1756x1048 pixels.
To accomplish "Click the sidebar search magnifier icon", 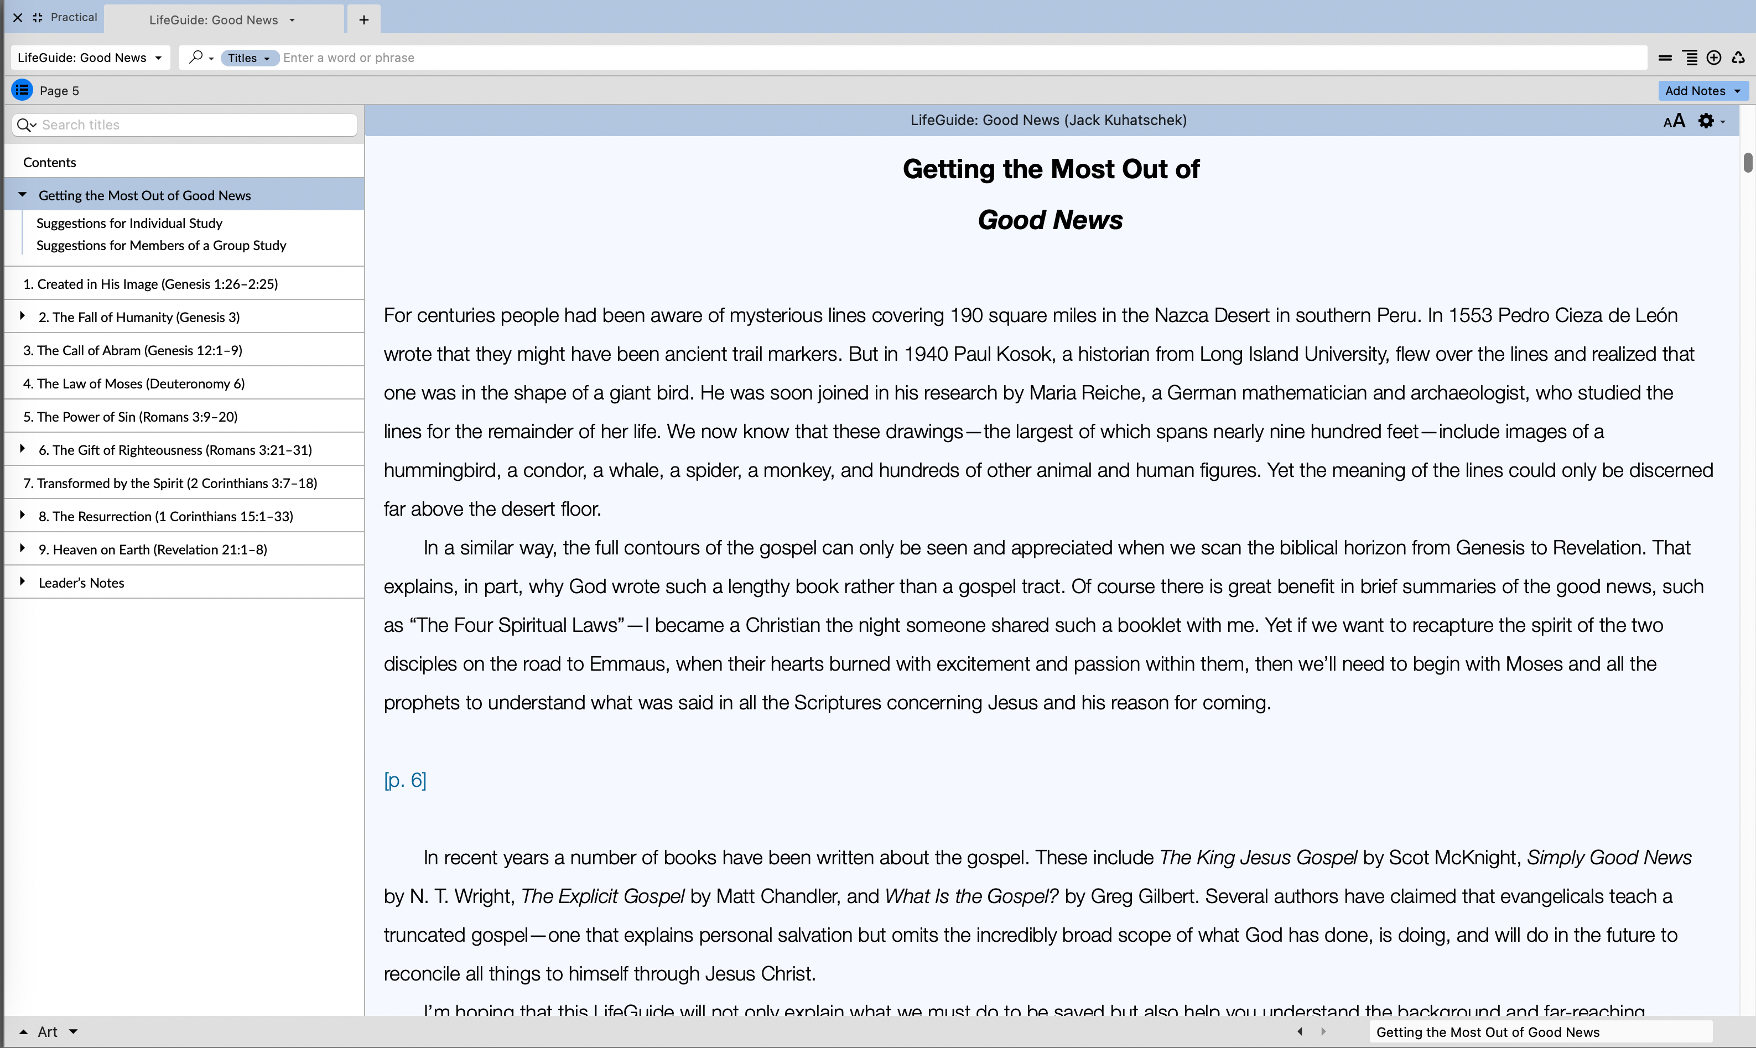I will pyautogui.click(x=26, y=125).
